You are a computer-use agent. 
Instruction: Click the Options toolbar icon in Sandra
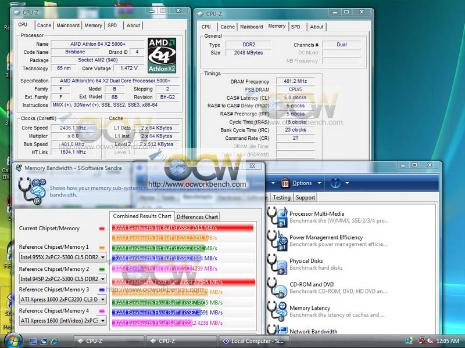tap(285, 183)
